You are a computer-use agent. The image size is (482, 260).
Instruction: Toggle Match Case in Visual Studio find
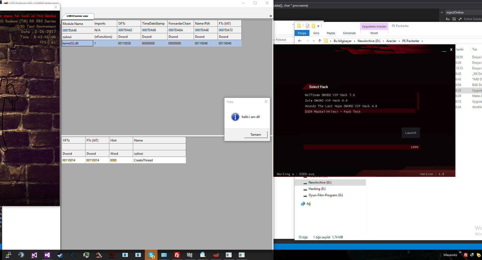(448, 19)
